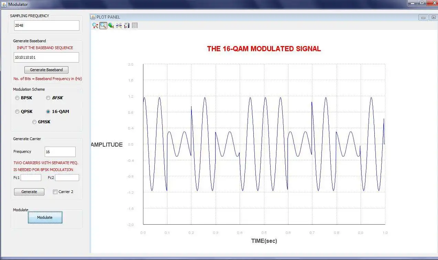This screenshot has height=260, width=438.
Task: Open data table view from plot toolbar
Action: pos(135,25)
